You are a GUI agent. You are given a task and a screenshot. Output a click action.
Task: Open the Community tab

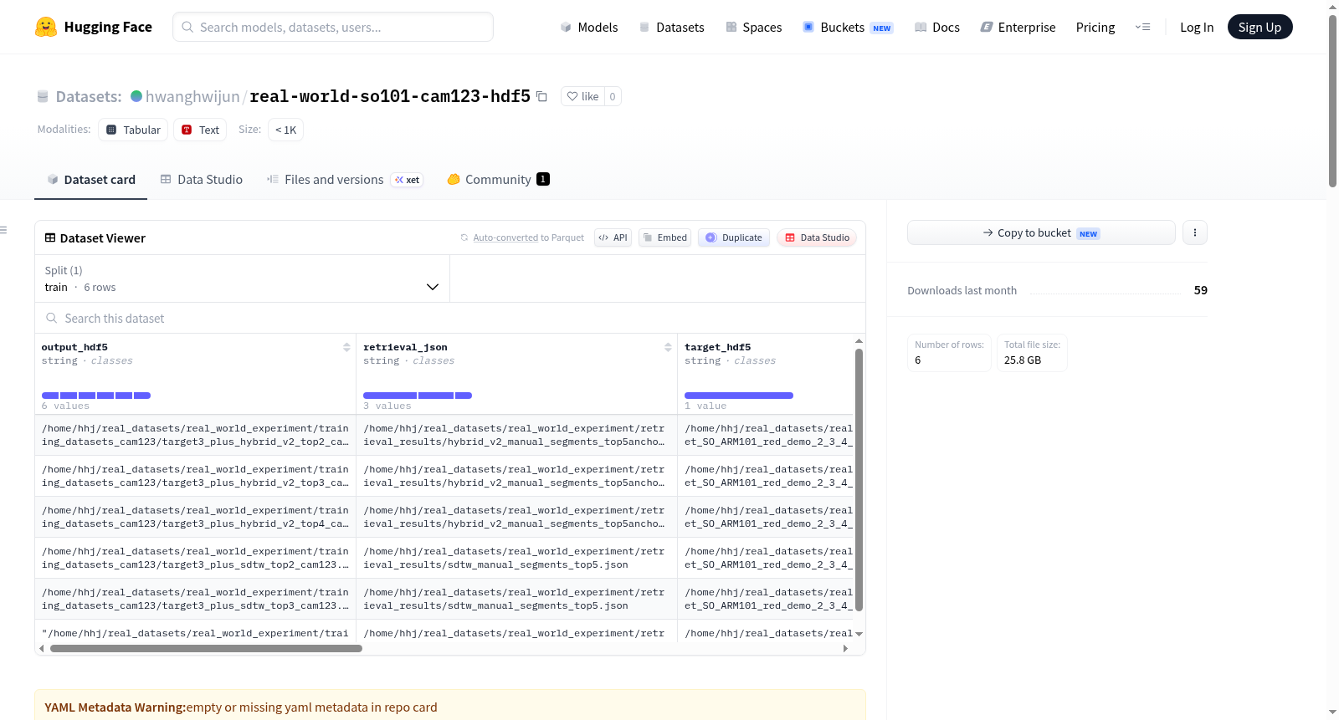pyautogui.click(x=498, y=179)
